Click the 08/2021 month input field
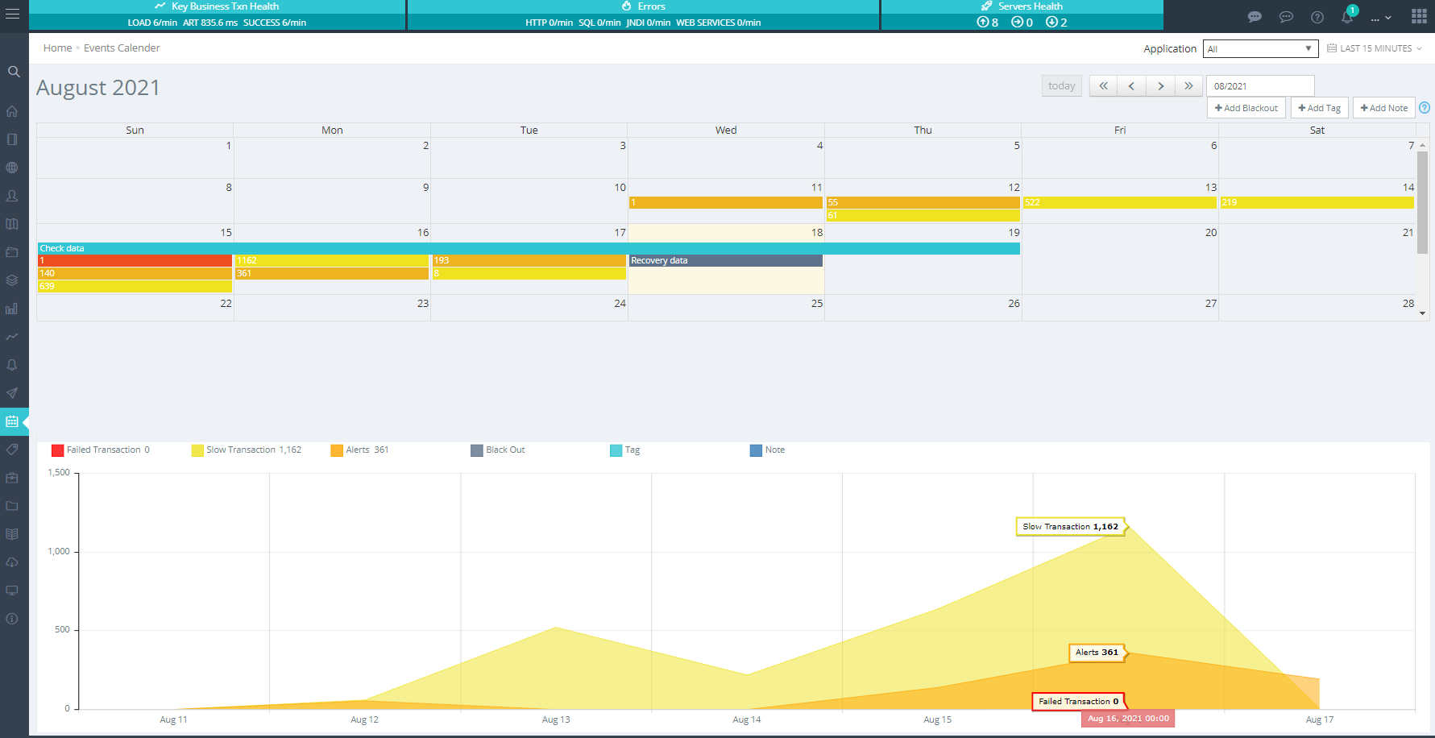This screenshot has height=738, width=1435. tap(1259, 86)
